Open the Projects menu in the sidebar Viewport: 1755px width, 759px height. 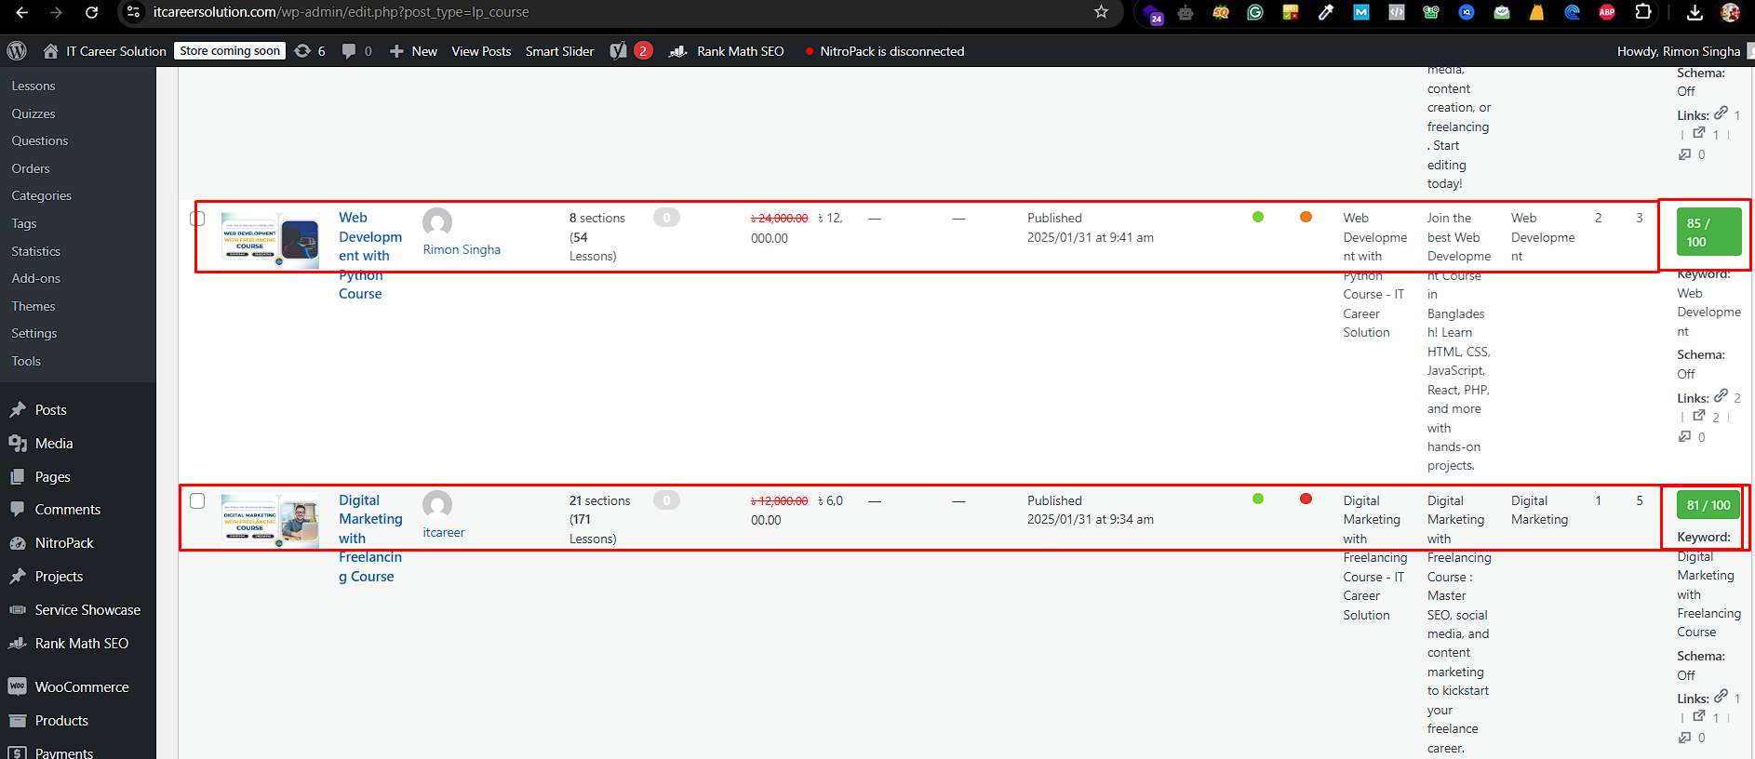59,577
